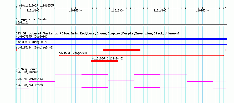
Task: Click the thin red esv4523 line
Action: [x=141, y=56]
